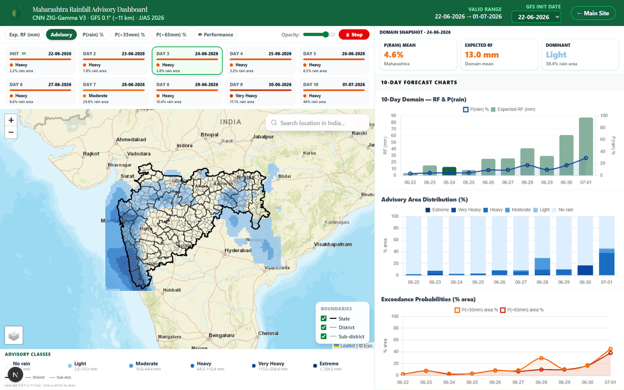Switch to the P(rain) % tab
Screen dimensions: 624x390
click(93, 35)
